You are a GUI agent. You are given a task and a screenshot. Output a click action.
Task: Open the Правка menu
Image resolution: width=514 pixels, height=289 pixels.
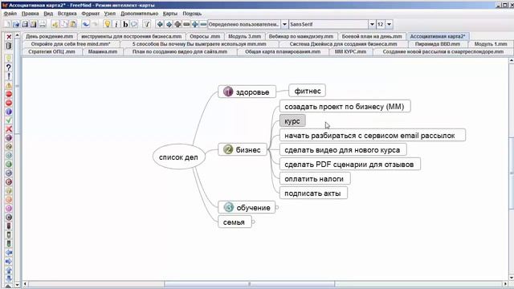(x=31, y=14)
